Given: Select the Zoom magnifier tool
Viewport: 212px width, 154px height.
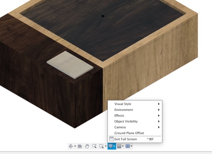Looking at the screenshot, I should pyautogui.click(x=94, y=146).
